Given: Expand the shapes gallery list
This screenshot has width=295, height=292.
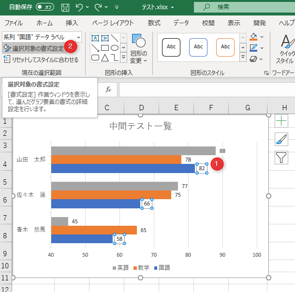Looking at the screenshot, I should pyautogui.click(x=123, y=58).
